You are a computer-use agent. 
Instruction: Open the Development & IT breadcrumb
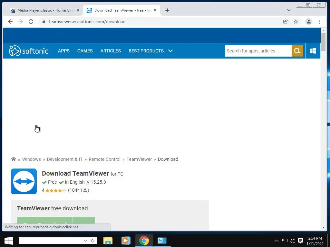pyautogui.click(x=64, y=159)
